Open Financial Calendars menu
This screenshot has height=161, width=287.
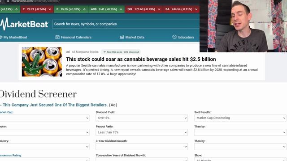74,37
